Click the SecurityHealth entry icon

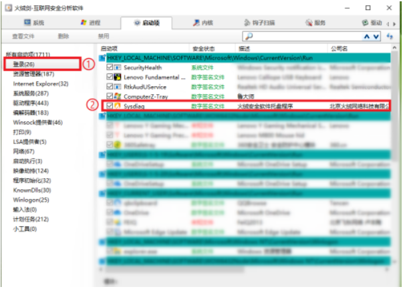coord(118,67)
